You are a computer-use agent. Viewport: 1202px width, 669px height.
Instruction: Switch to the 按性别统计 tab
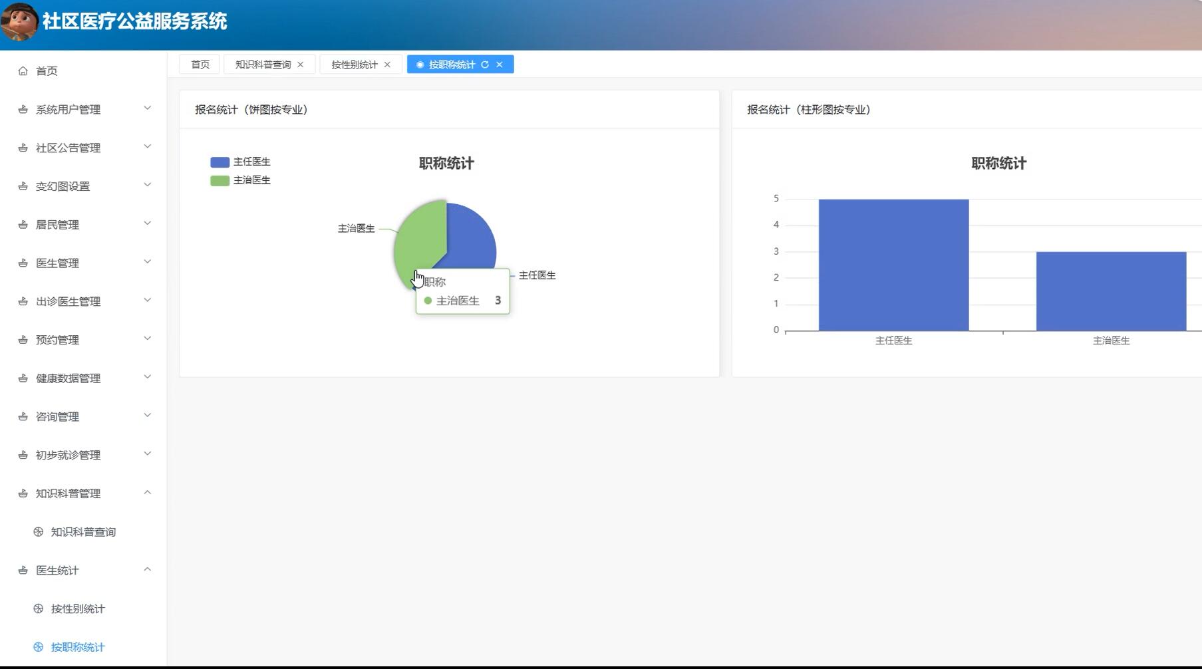point(354,64)
